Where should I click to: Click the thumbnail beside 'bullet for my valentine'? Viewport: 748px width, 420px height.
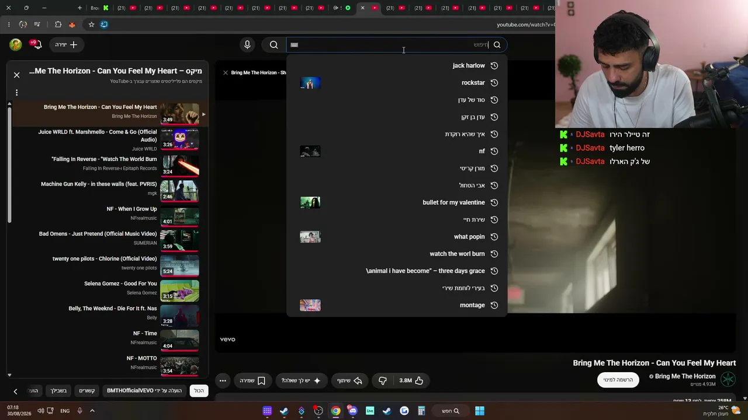click(310, 202)
